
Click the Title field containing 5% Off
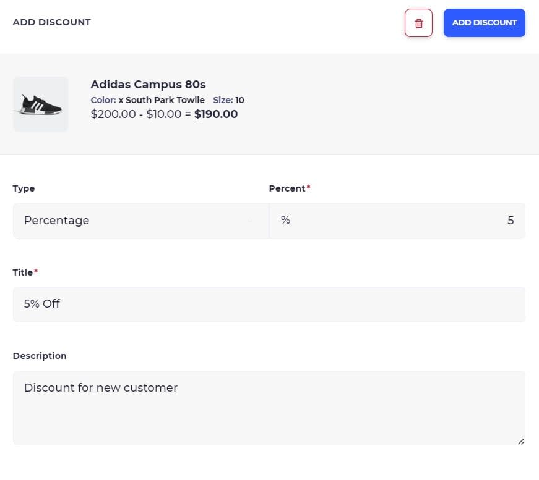(x=269, y=304)
